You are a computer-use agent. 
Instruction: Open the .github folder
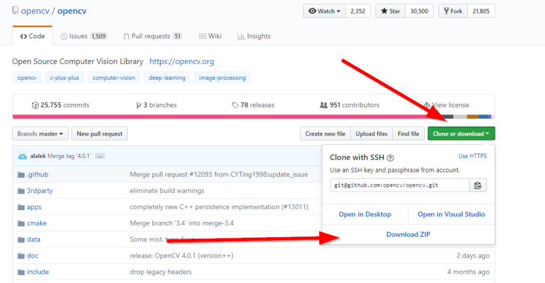(38, 174)
